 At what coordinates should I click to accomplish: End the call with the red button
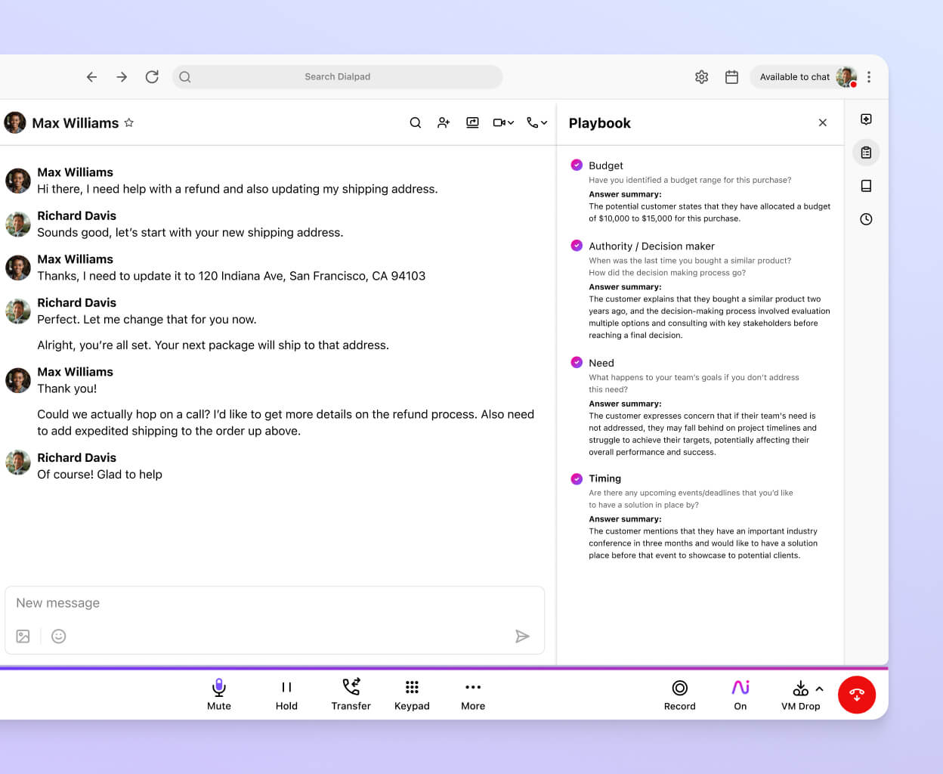point(857,694)
